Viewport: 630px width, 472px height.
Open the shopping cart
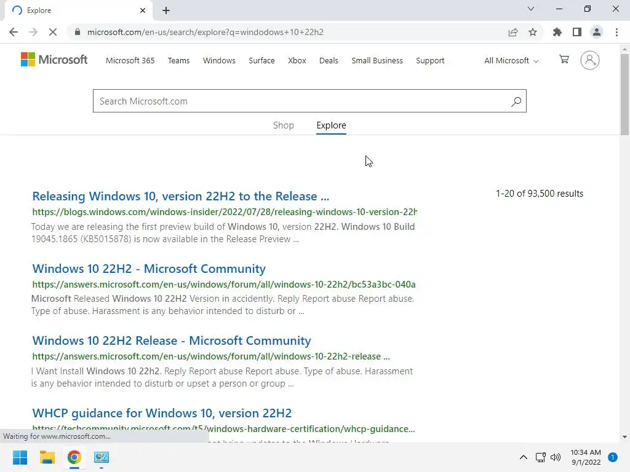click(x=564, y=60)
